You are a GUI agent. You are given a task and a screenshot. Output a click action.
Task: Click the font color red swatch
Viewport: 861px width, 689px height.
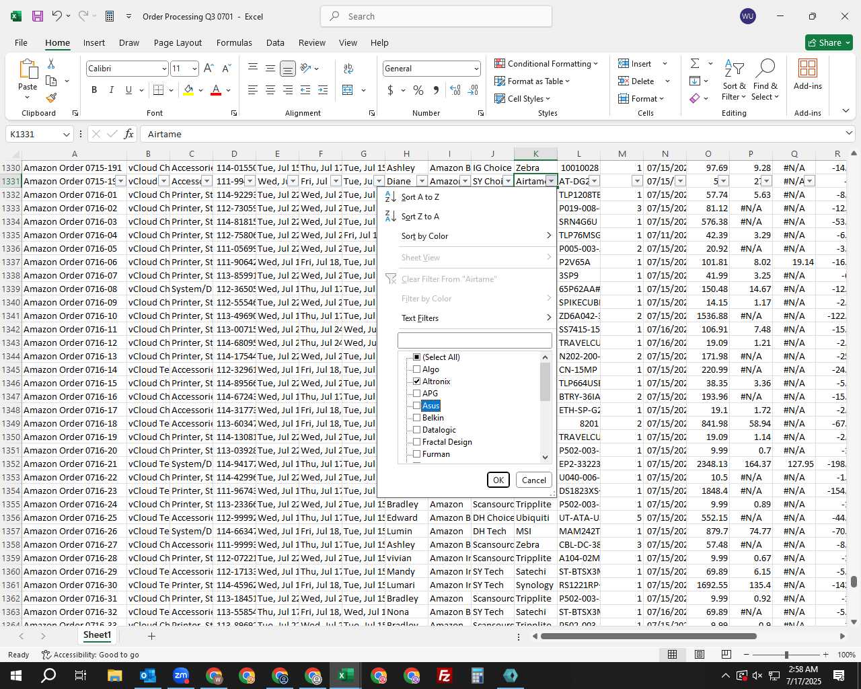216,90
